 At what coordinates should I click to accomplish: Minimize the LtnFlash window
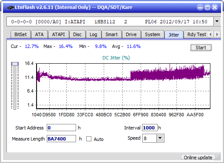[200, 7]
